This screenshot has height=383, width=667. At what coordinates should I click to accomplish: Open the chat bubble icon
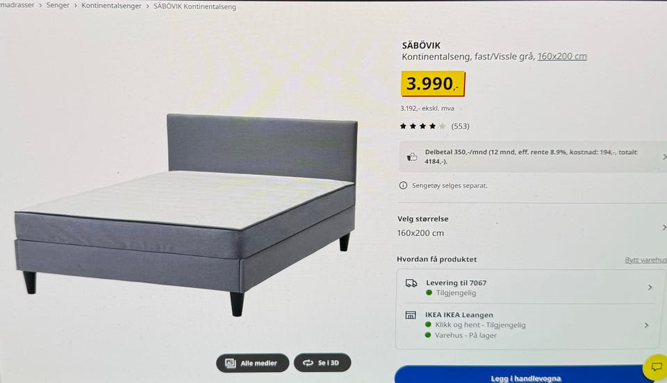(x=657, y=366)
